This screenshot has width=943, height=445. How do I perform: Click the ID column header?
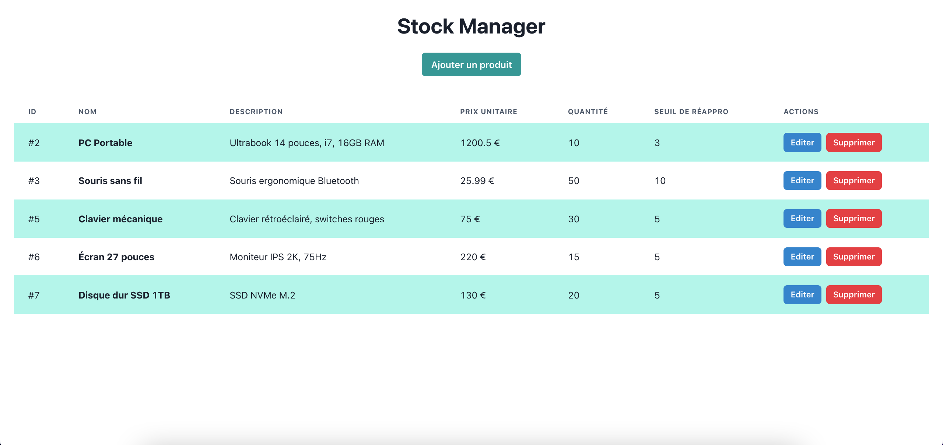32,112
